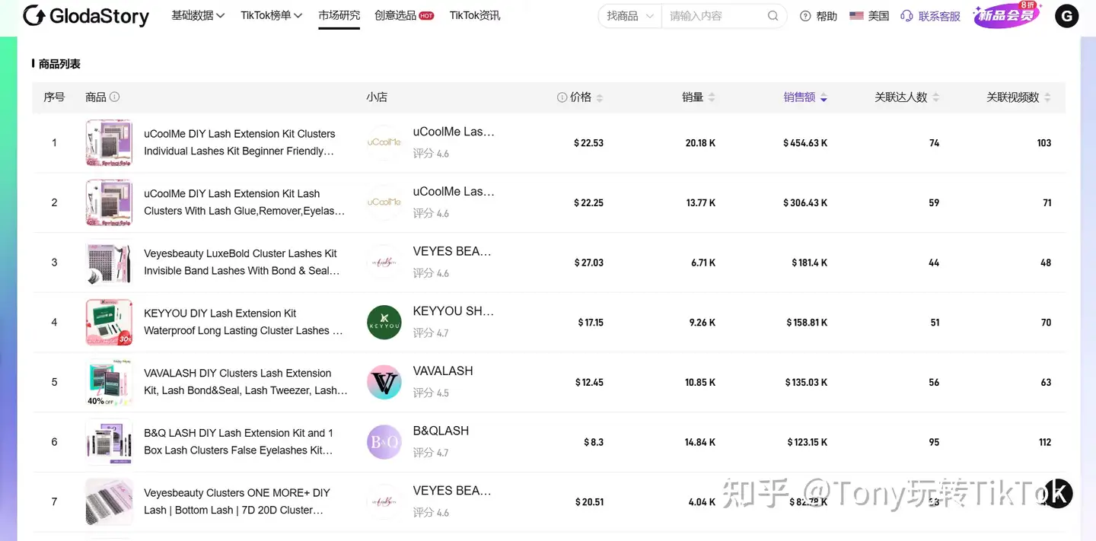Open the VAVALASH product thumbnail

(109, 382)
